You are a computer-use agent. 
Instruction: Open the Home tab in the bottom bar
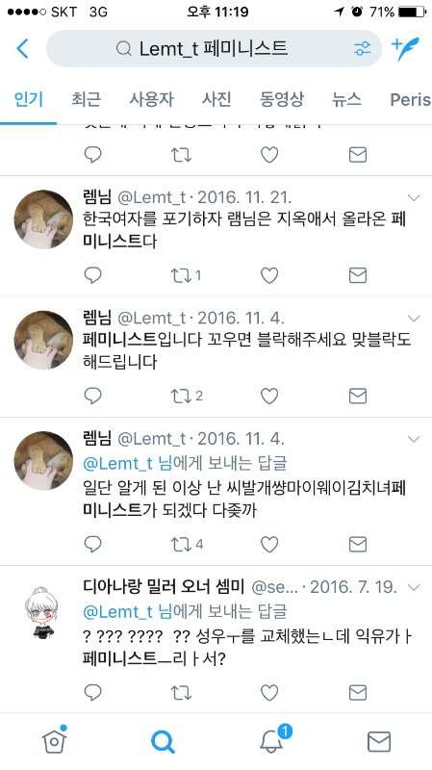55,740
